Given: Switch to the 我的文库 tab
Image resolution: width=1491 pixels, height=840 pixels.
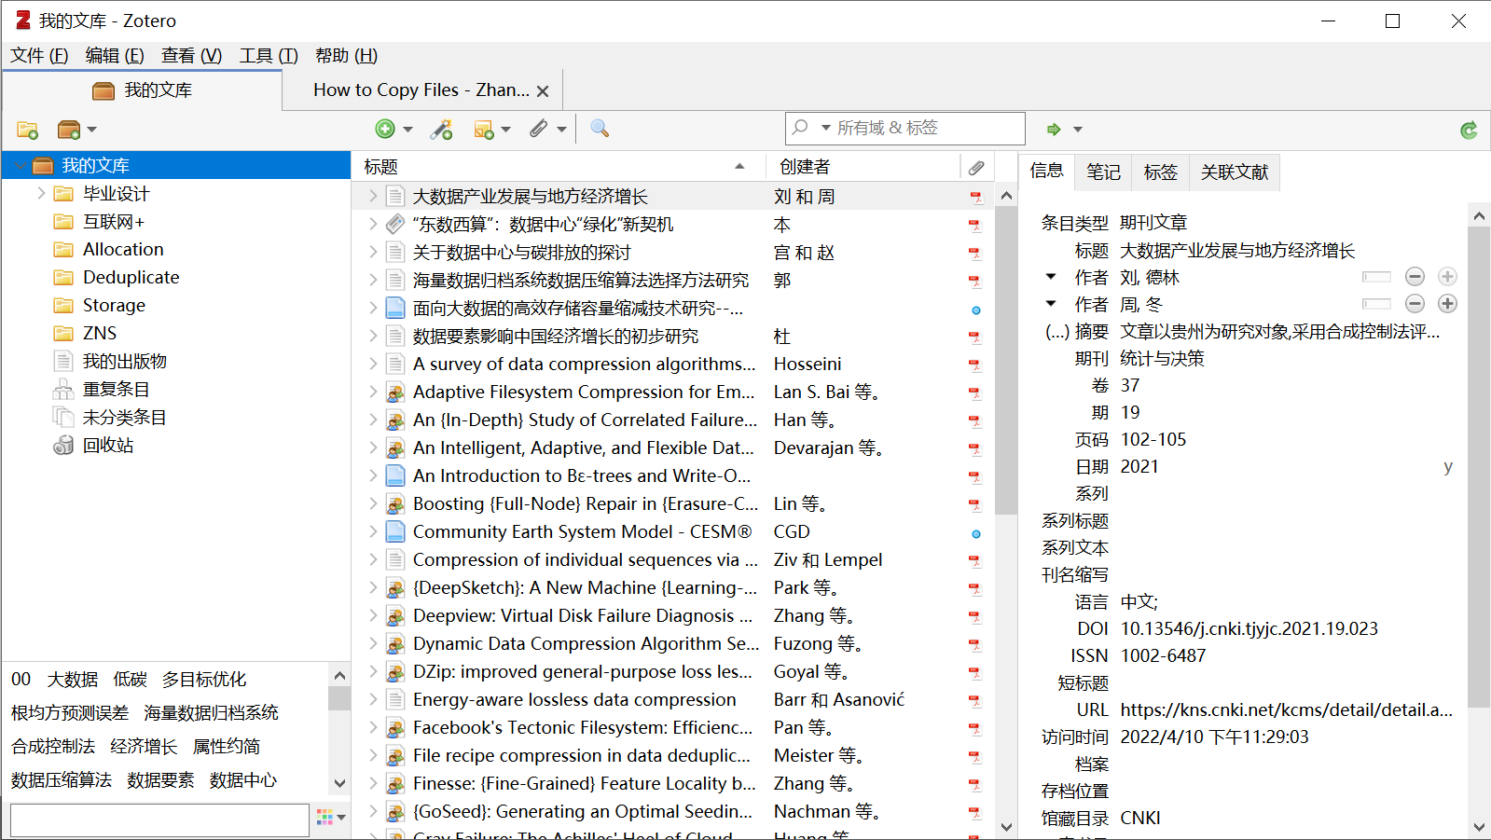Looking at the screenshot, I should point(143,90).
